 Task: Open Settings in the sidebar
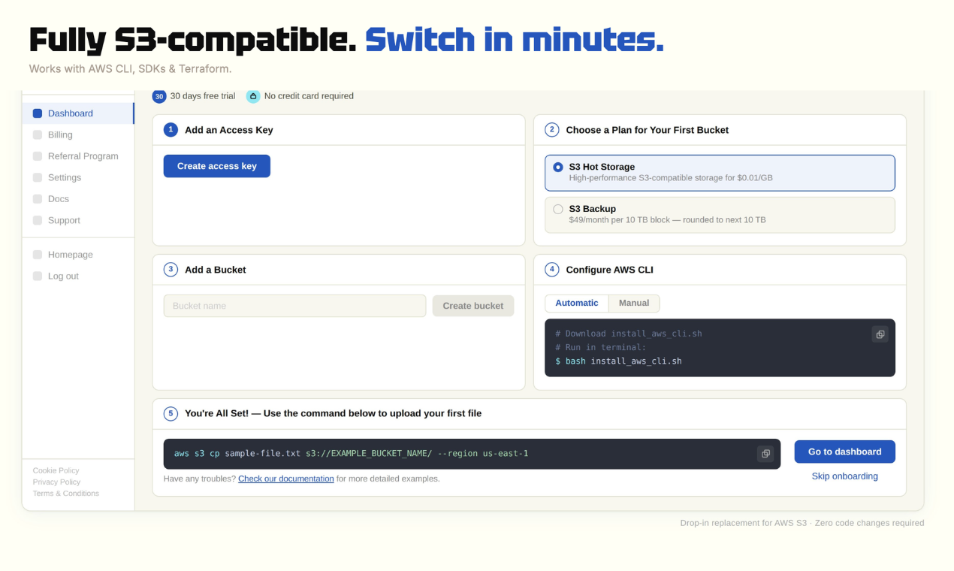[78, 178]
